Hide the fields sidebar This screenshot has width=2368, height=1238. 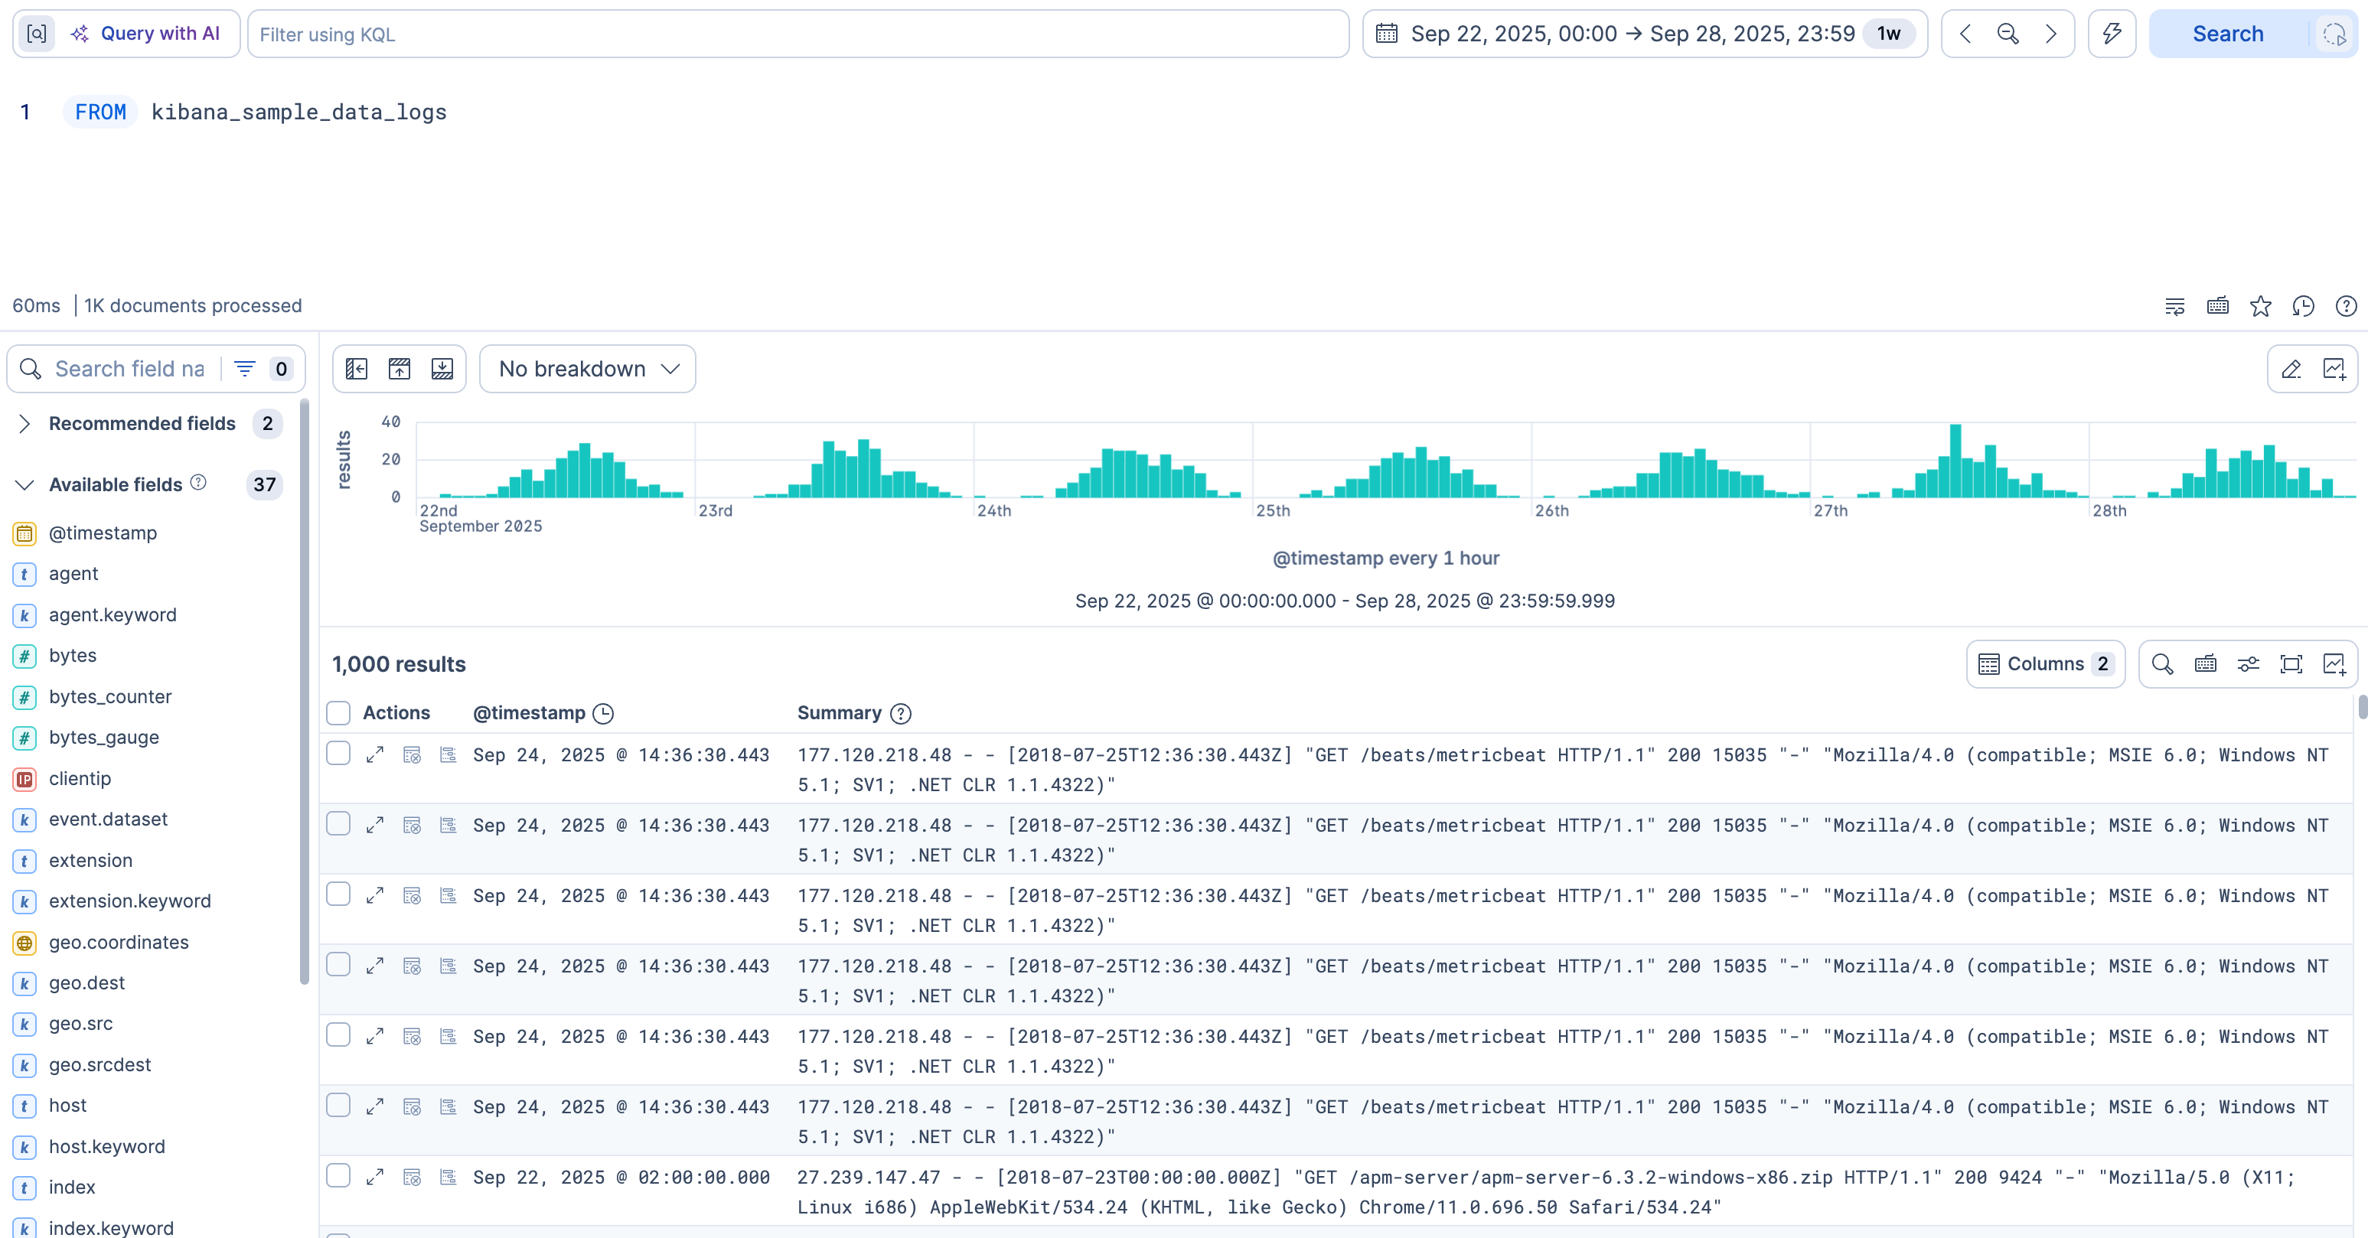[x=357, y=369]
